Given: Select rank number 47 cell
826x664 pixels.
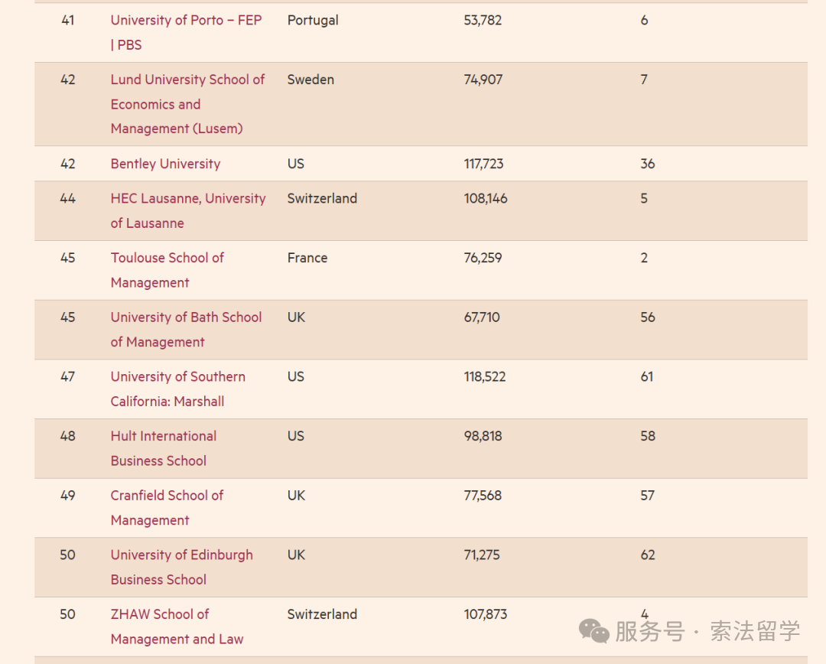Looking at the screenshot, I should tap(67, 377).
